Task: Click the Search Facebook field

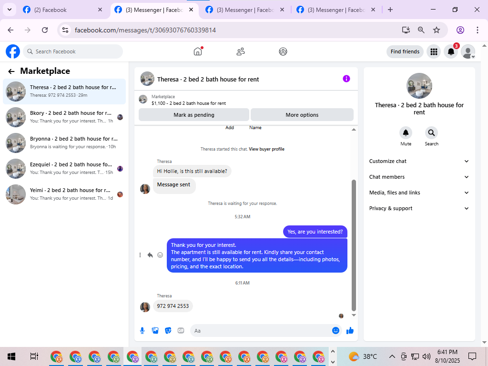Action: (73, 51)
